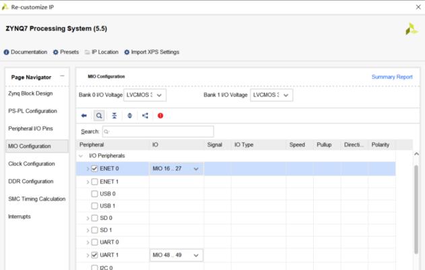Click the IP Location folder icon
The width and height of the screenshot is (425, 270).
pos(88,52)
